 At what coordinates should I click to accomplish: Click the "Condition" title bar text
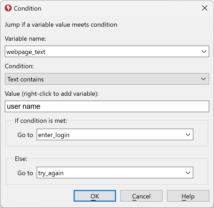pyautogui.click(x=28, y=8)
